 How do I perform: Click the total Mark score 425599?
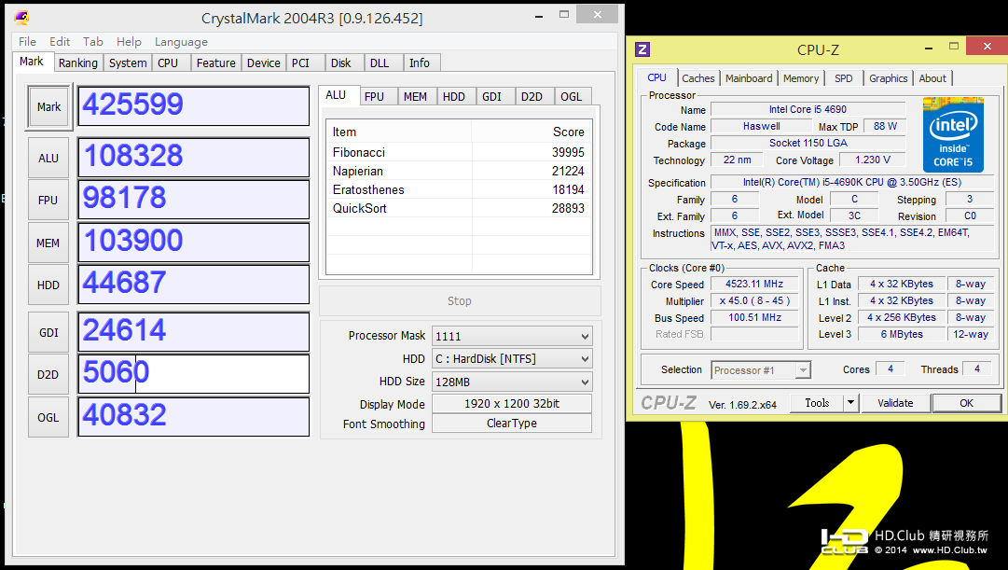(x=194, y=106)
